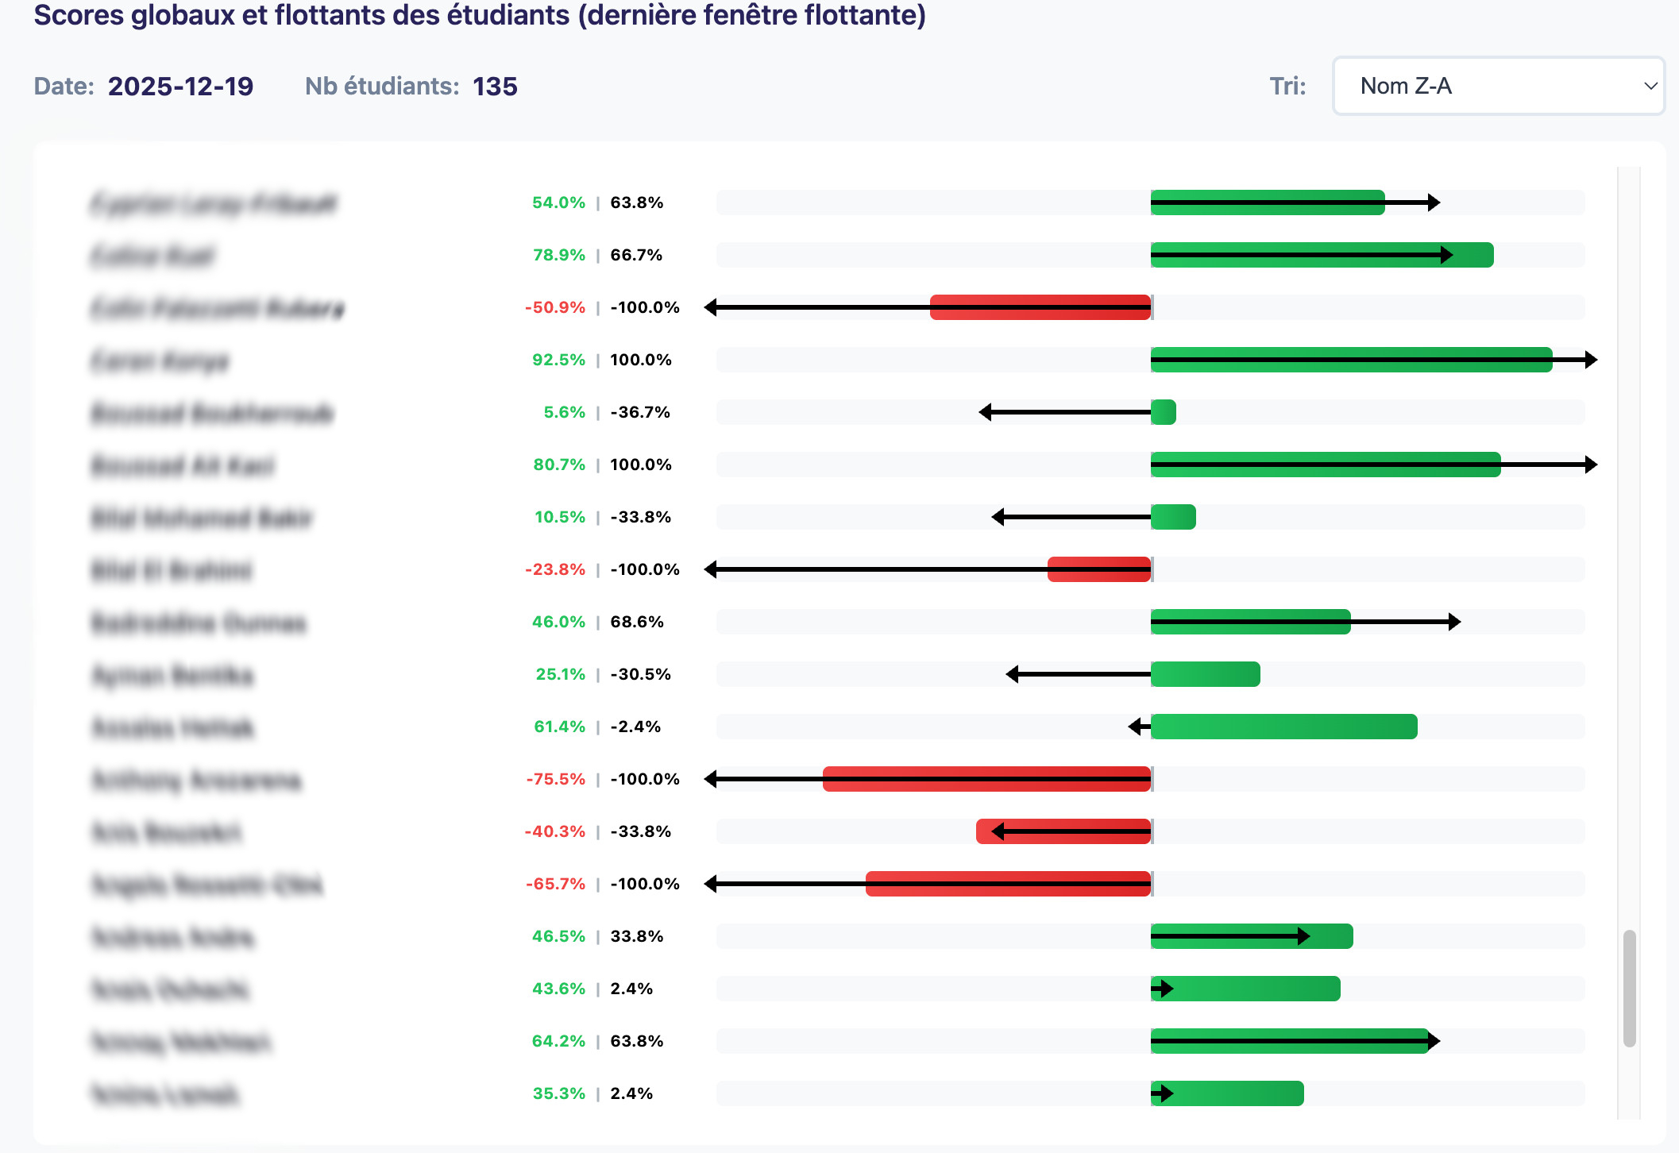Image resolution: width=1679 pixels, height=1153 pixels.
Task: Select student name in 80.7% row
Action: coord(183,465)
